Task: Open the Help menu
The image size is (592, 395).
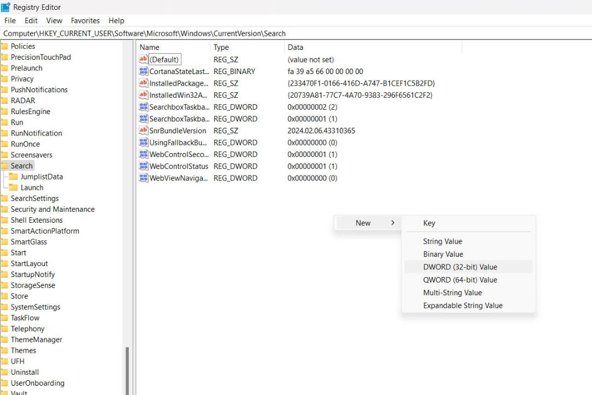Action: pyautogui.click(x=116, y=20)
